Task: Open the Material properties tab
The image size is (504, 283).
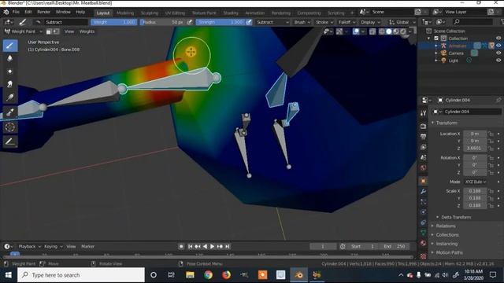Action: pos(424,243)
